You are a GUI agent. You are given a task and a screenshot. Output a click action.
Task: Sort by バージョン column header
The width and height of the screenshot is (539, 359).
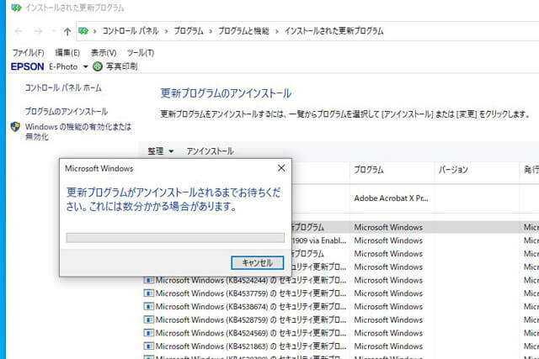453,170
